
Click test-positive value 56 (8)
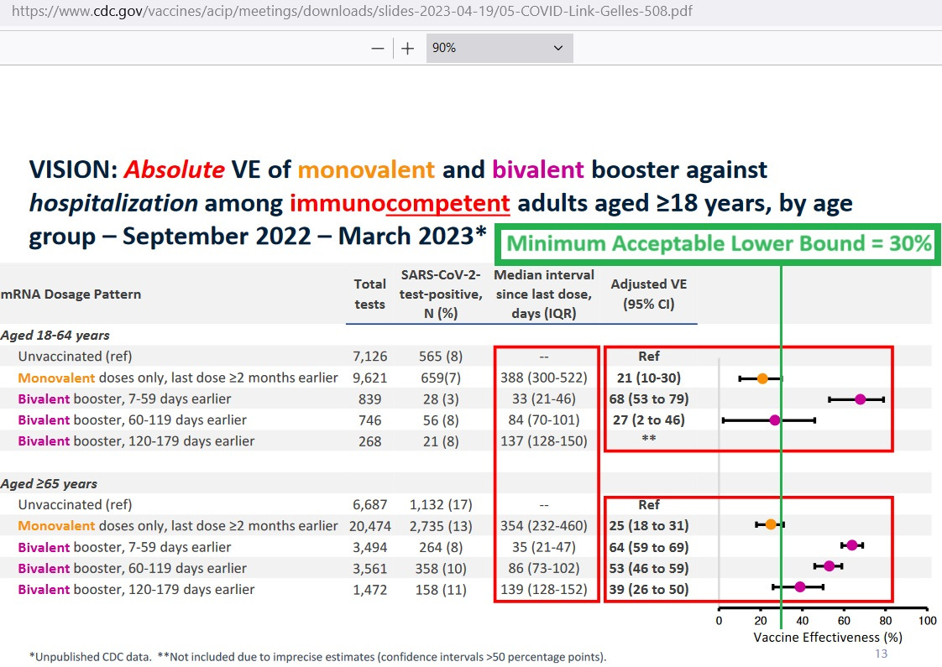coord(441,420)
